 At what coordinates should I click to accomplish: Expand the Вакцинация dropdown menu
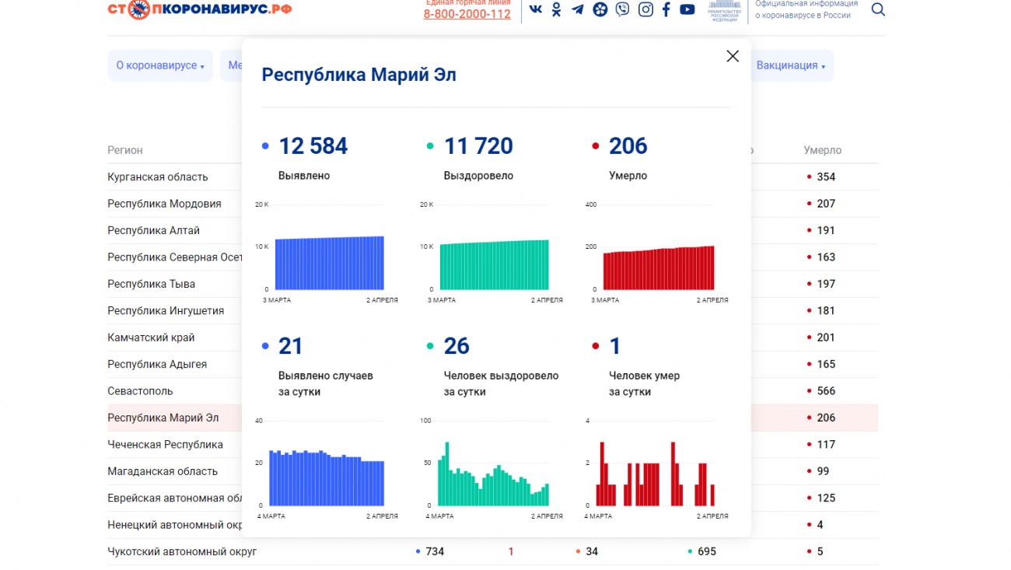click(791, 66)
